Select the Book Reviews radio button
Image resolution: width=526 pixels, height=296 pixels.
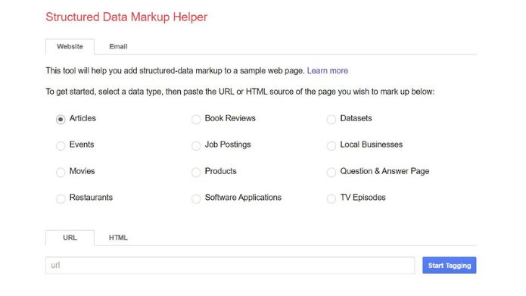pos(196,119)
